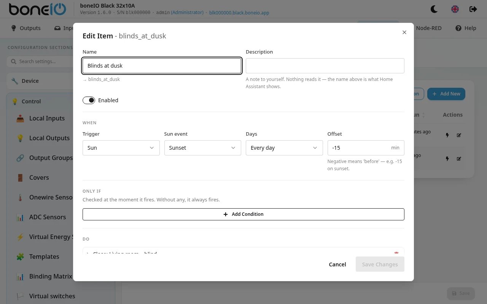Run the item in the 'minutes ago' row
Viewport: 487px width, 304px height.
click(447, 135)
